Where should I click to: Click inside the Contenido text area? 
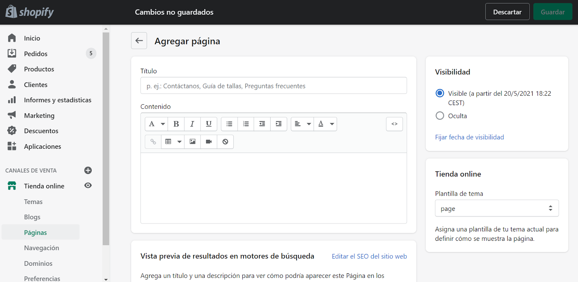(x=273, y=188)
